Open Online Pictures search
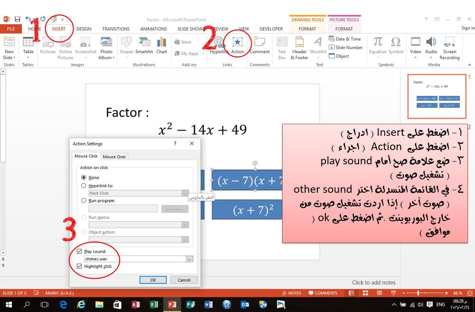 click(66, 48)
